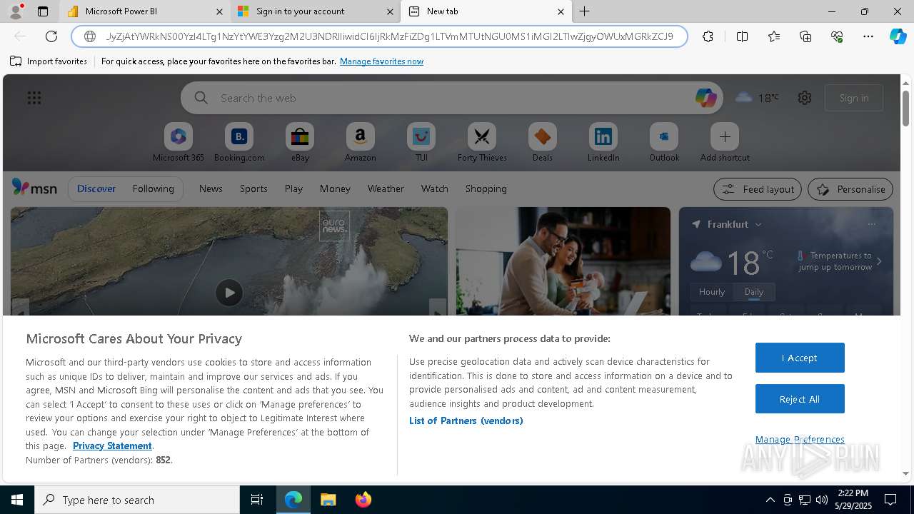
Task: Open Windows Start menu
Action: [17, 500]
